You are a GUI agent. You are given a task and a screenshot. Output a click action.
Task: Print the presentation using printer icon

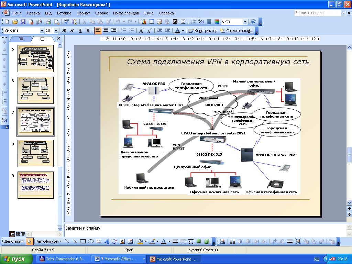coord(48,22)
